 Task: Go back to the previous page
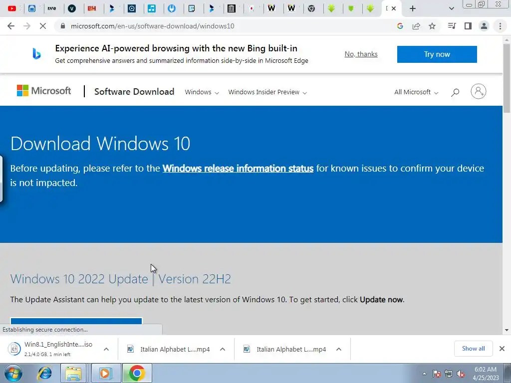coord(11,26)
